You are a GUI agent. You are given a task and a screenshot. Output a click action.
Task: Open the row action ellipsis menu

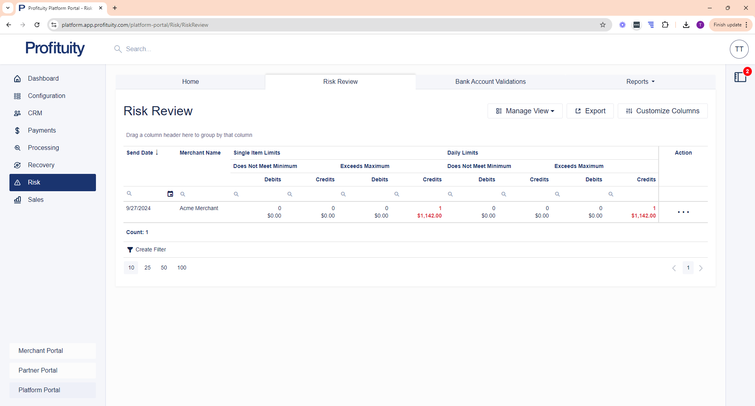(683, 212)
